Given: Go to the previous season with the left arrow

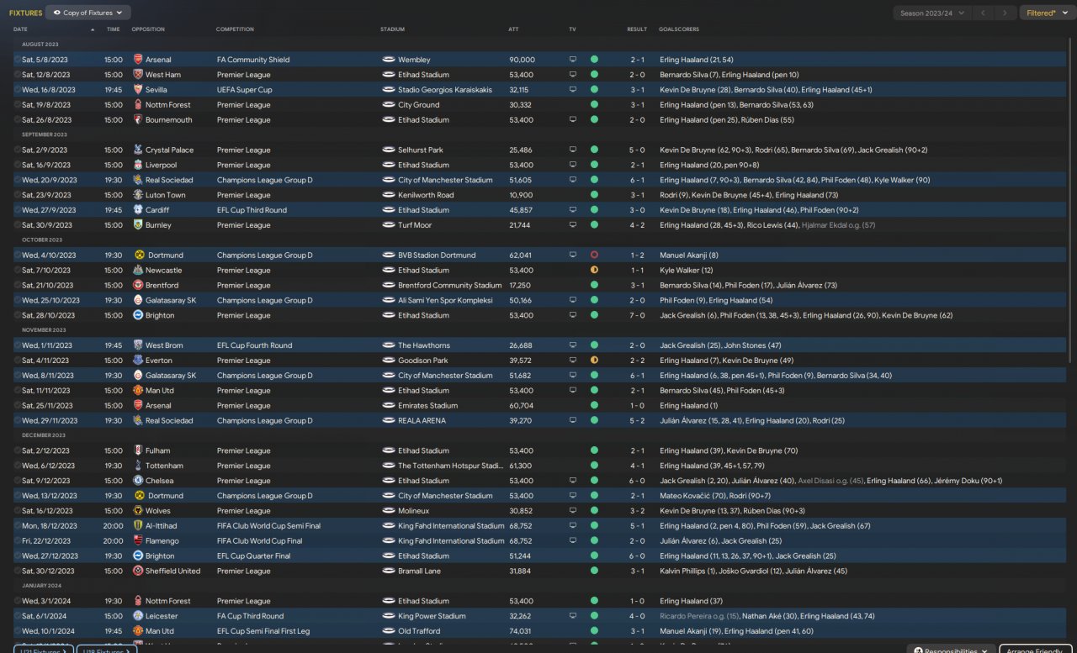Looking at the screenshot, I should [983, 13].
